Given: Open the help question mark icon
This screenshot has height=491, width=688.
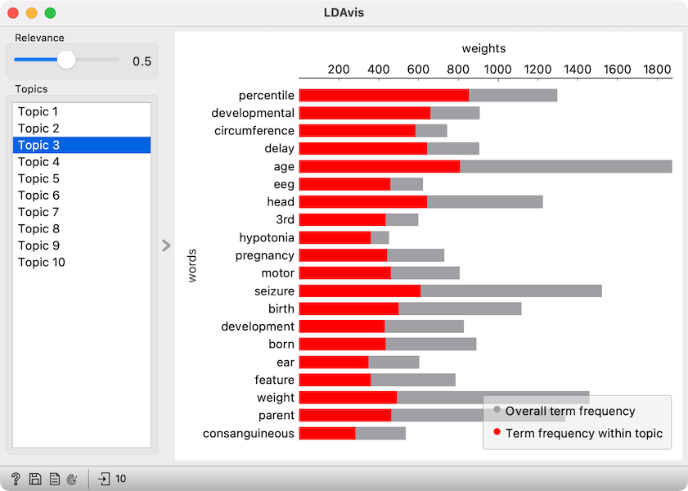Looking at the screenshot, I should [x=16, y=478].
